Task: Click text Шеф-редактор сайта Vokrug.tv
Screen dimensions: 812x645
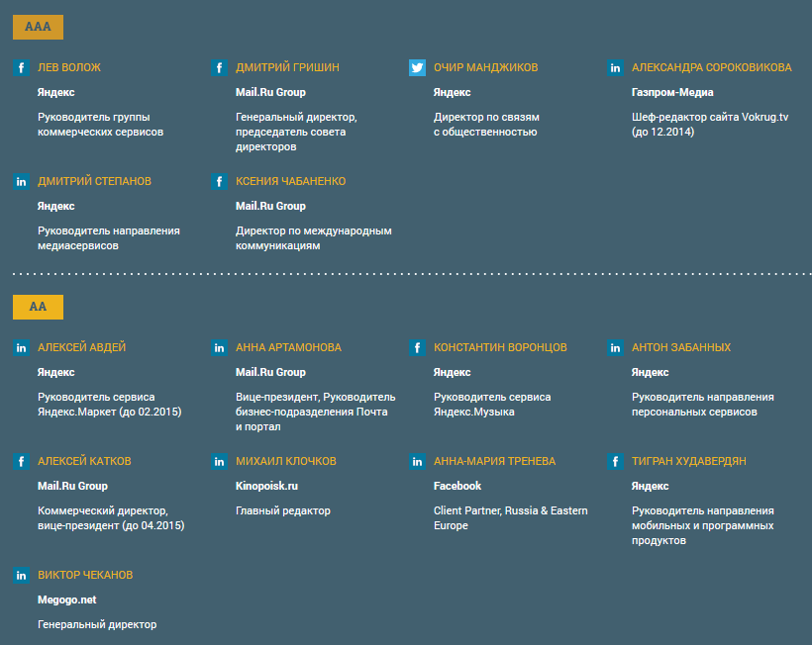Action: (x=710, y=117)
